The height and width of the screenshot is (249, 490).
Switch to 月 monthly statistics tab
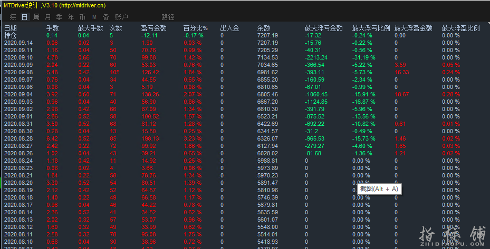point(48,17)
